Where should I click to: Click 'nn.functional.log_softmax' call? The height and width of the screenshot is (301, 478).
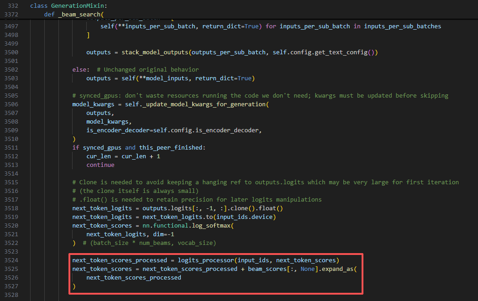pos(186,226)
